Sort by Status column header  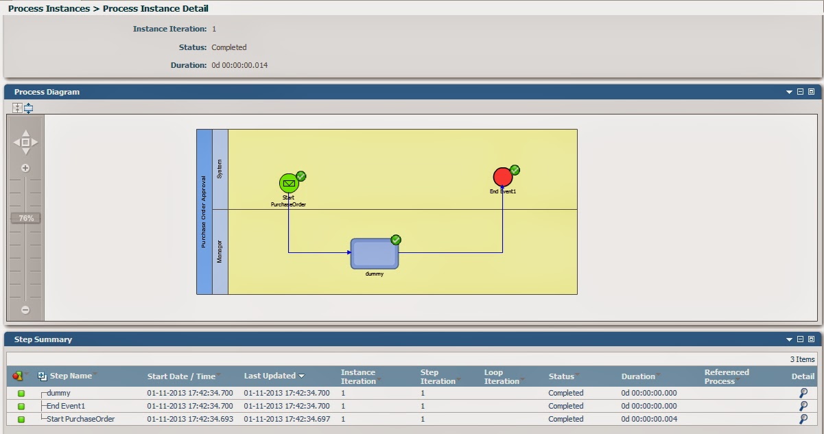(x=561, y=376)
